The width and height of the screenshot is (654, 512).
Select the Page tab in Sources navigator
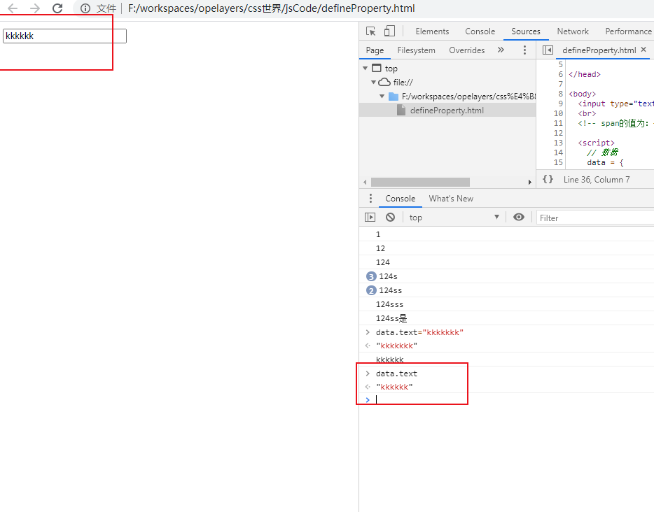375,50
